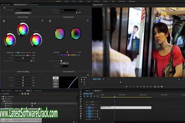
Task: Open the Project: Colorista IV tab
Action: pyautogui.click(x=6, y=91)
